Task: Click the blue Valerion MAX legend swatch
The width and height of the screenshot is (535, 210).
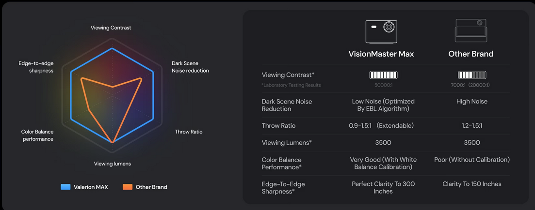Action: click(x=65, y=187)
